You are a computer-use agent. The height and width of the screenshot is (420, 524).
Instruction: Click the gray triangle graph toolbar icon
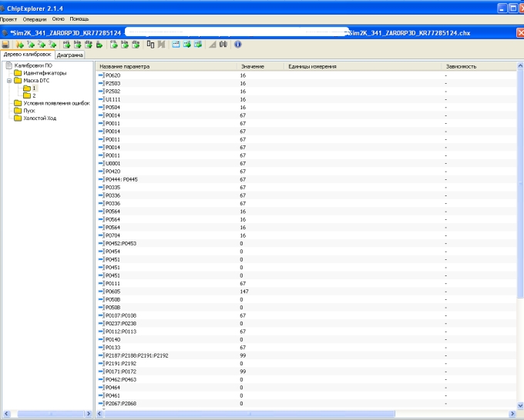coord(212,45)
